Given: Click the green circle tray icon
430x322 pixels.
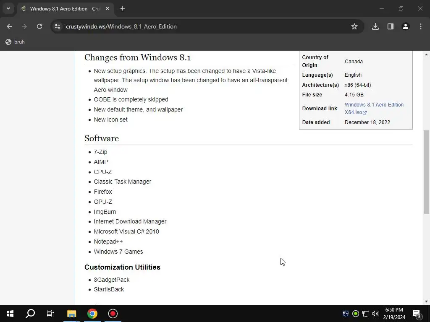Looking at the screenshot, I should [x=356, y=314].
